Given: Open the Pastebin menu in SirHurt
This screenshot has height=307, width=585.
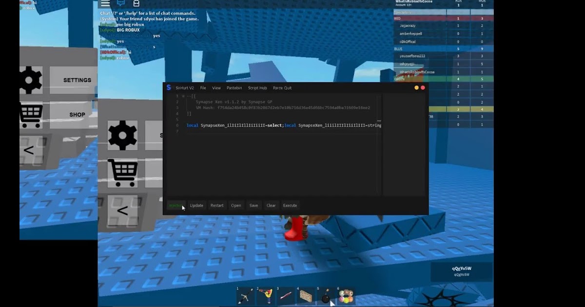Looking at the screenshot, I should (x=234, y=88).
